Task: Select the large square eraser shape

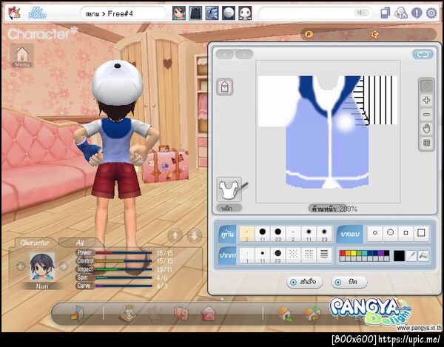Action: coord(421,233)
